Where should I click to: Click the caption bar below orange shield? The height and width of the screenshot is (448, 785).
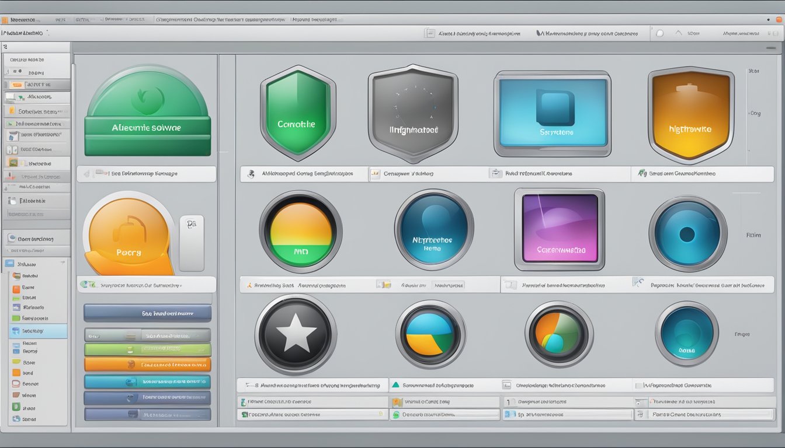click(x=703, y=174)
